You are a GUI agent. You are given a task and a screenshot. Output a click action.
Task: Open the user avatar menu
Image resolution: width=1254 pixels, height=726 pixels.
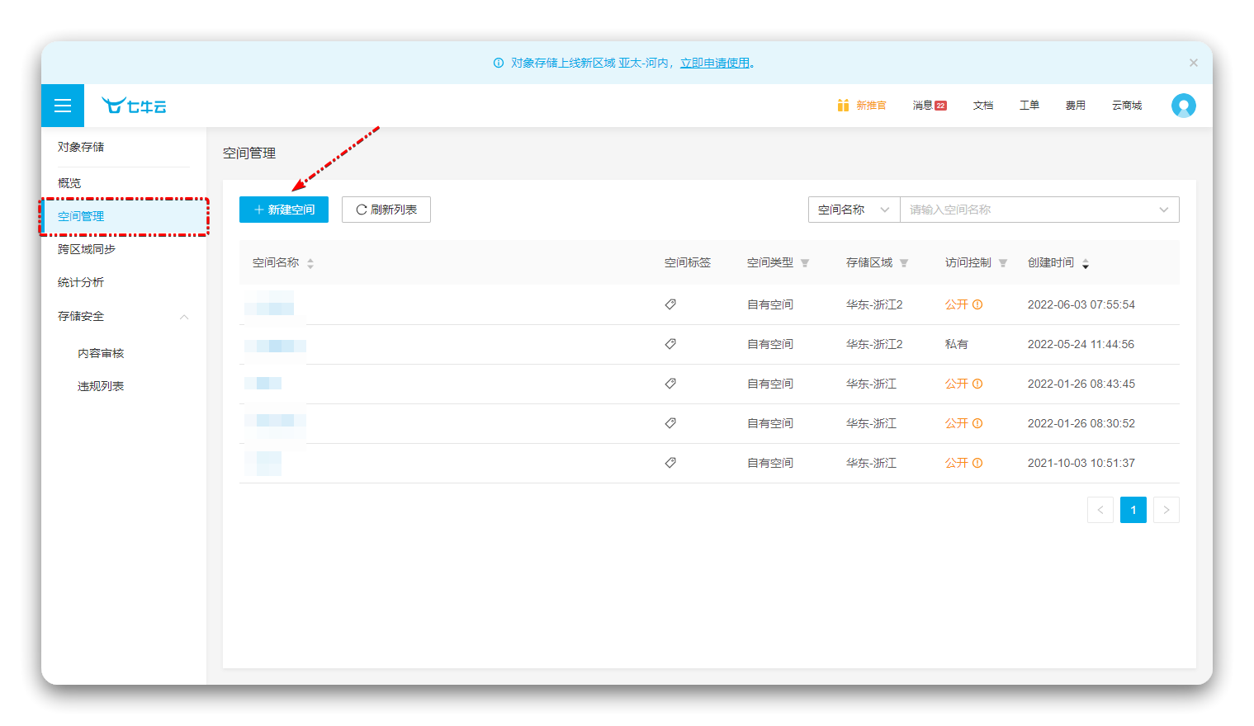[x=1183, y=106]
